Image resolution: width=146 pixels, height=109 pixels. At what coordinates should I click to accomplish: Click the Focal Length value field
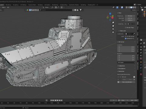click(130, 16)
